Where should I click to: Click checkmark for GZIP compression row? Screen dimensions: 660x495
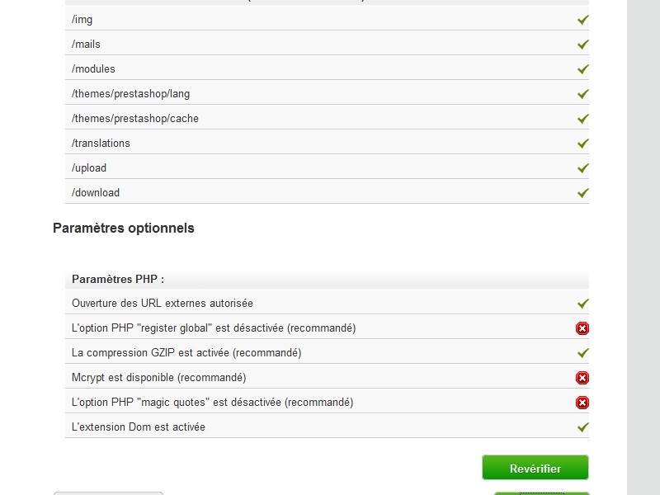coord(583,353)
